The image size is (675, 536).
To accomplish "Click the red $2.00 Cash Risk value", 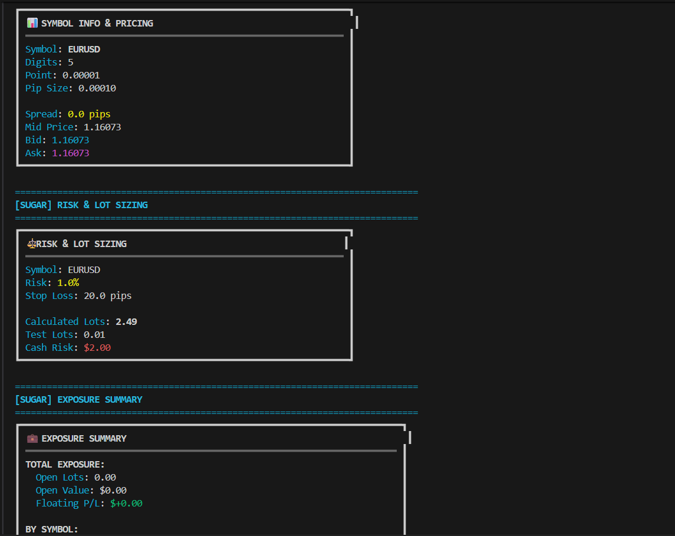I will pos(97,347).
